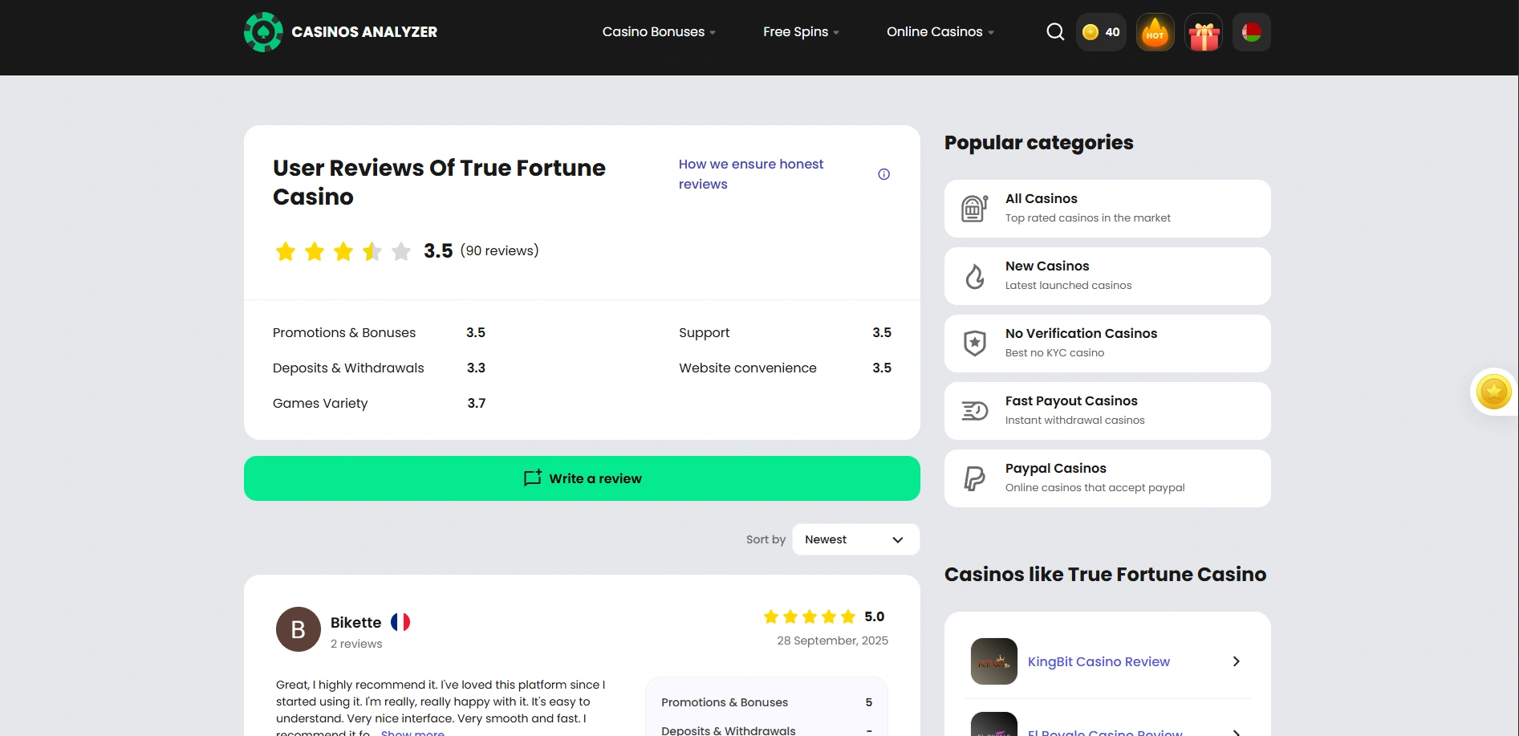Select the Paypal Casinos category title

tap(1055, 468)
